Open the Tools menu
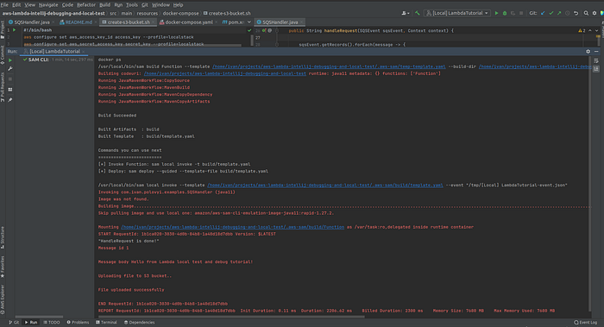The height and width of the screenshot is (327, 604). (132, 5)
